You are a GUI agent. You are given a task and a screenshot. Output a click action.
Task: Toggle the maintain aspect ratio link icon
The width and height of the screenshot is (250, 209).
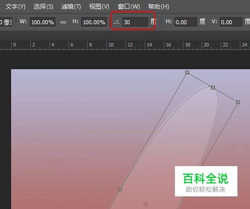point(63,22)
